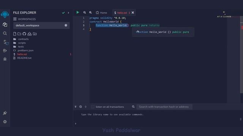Open the Solidity compiler sidebar icon
Image resolution: width=243 pixels, height=136 pixels.
tap(6, 42)
